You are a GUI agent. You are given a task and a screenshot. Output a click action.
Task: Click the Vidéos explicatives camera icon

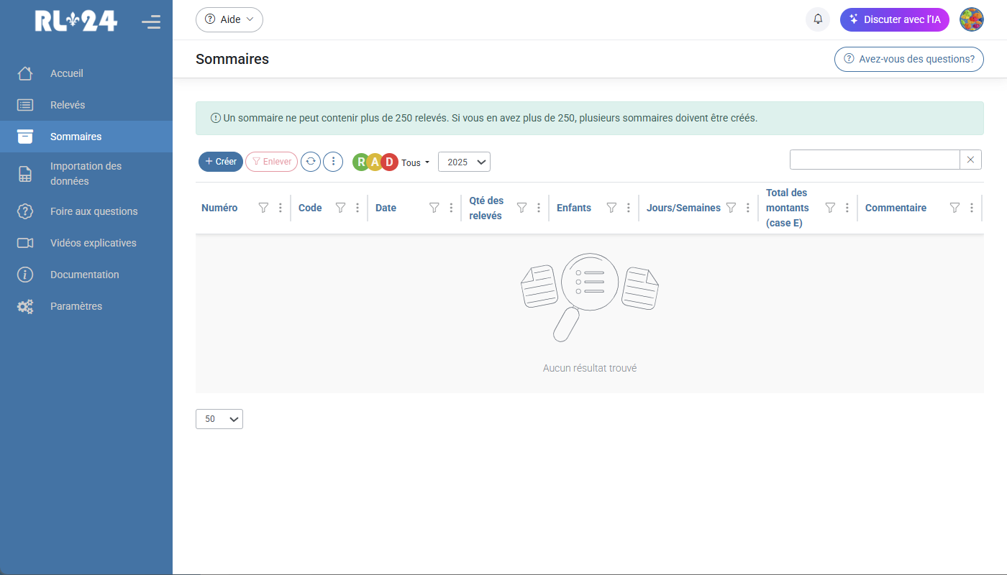coord(24,242)
